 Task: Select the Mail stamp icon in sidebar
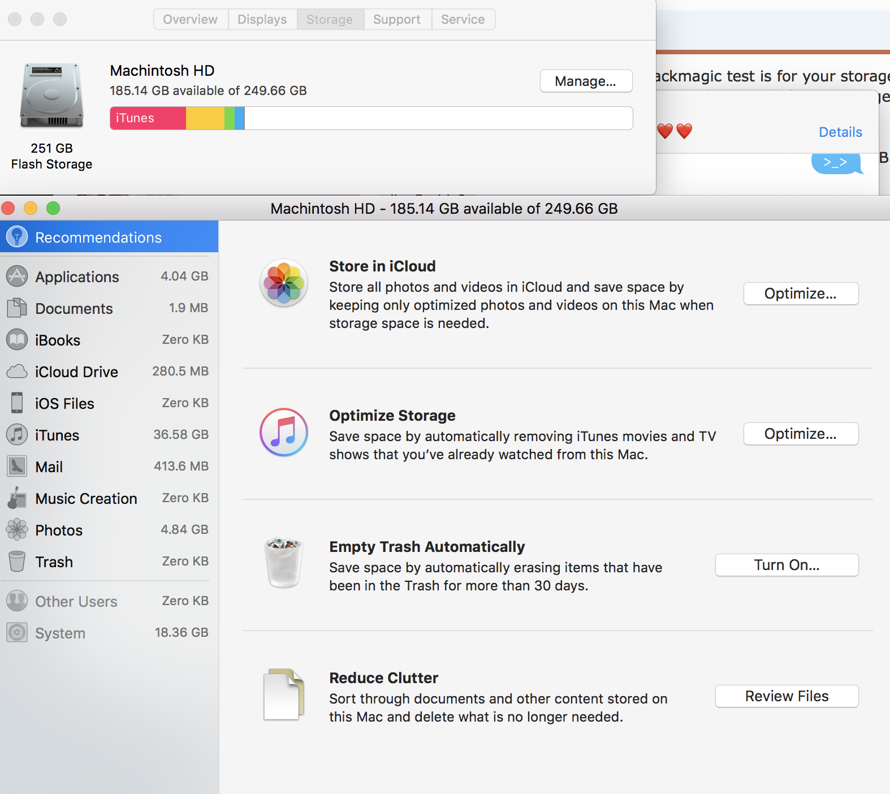click(17, 466)
